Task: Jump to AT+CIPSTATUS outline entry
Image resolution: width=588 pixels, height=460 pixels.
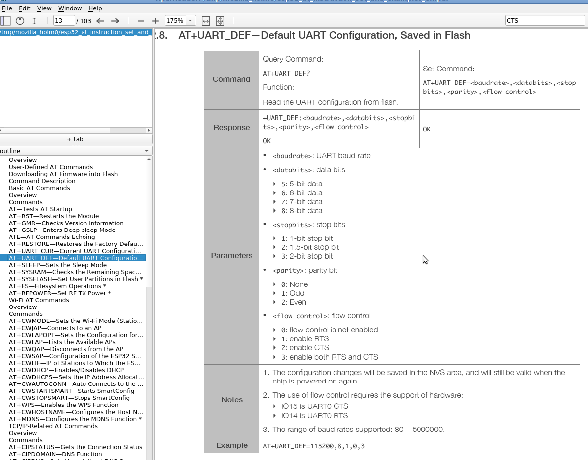Action: click(76, 447)
